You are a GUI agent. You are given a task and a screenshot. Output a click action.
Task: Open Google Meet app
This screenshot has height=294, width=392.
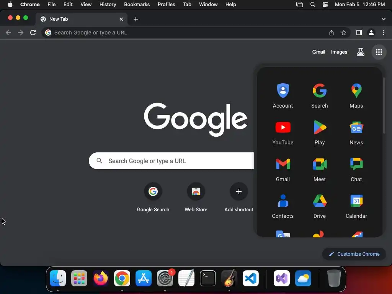320,169
